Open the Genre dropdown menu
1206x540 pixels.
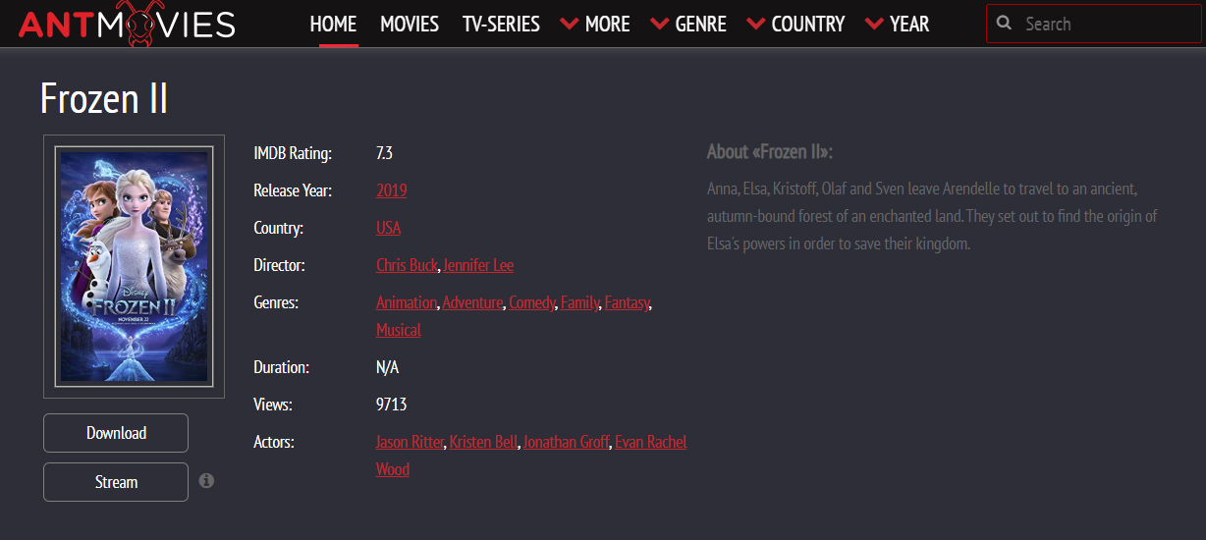[688, 25]
